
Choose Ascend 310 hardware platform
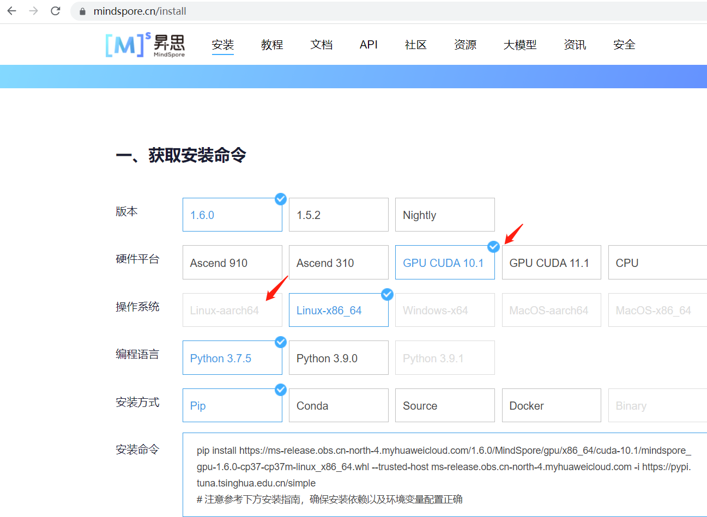[x=339, y=263]
